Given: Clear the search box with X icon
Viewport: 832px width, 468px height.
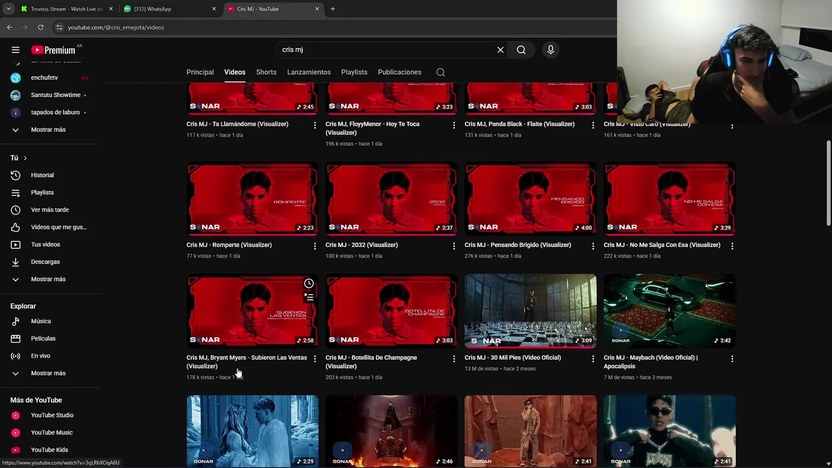Looking at the screenshot, I should point(500,50).
